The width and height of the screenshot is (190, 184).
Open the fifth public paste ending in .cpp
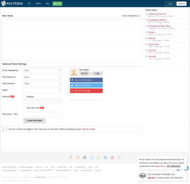tap(152, 38)
